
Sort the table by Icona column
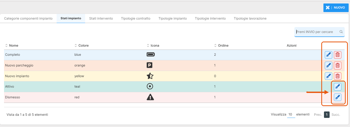(153, 46)
